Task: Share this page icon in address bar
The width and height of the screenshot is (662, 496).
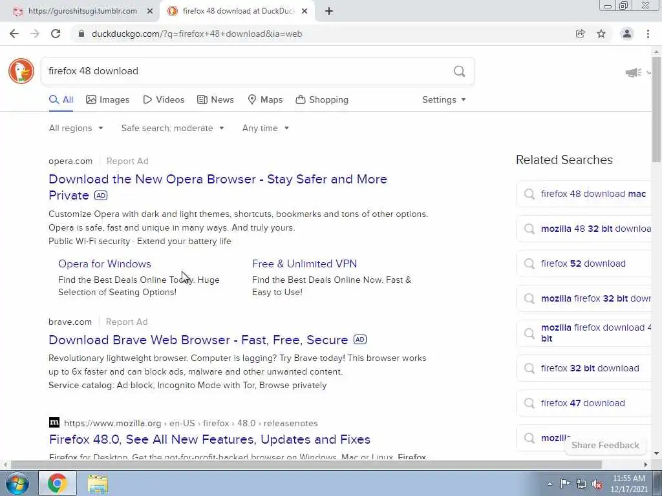Action: coord(581,34)
